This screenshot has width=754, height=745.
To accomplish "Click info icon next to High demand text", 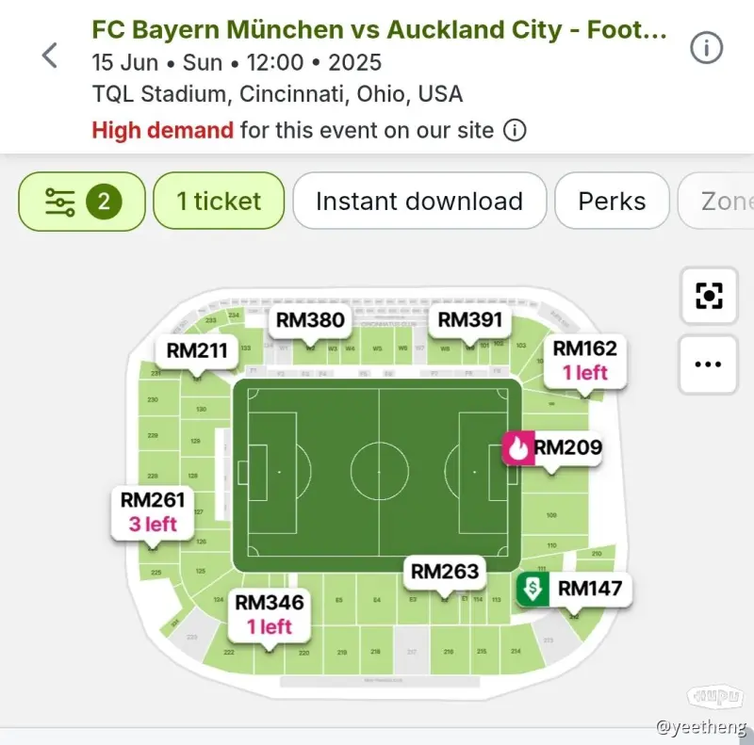I will [x=515, y=130].
